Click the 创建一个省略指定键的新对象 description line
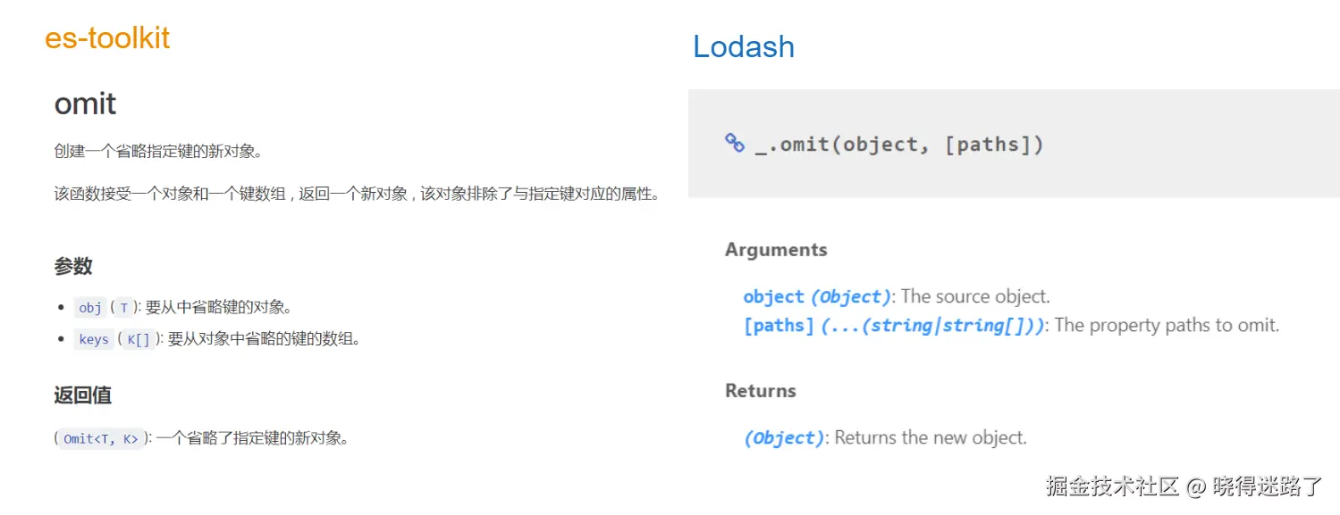 coord(158,151)
